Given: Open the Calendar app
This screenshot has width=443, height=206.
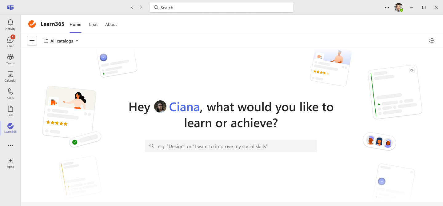Looking at the screenshot, I should click(x=10, y=76).
